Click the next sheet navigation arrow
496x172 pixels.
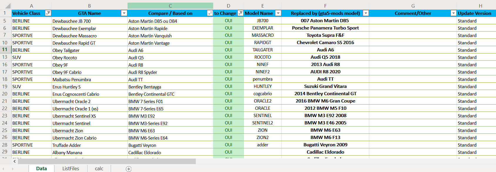pyautogui.click(x=13, y=169)
